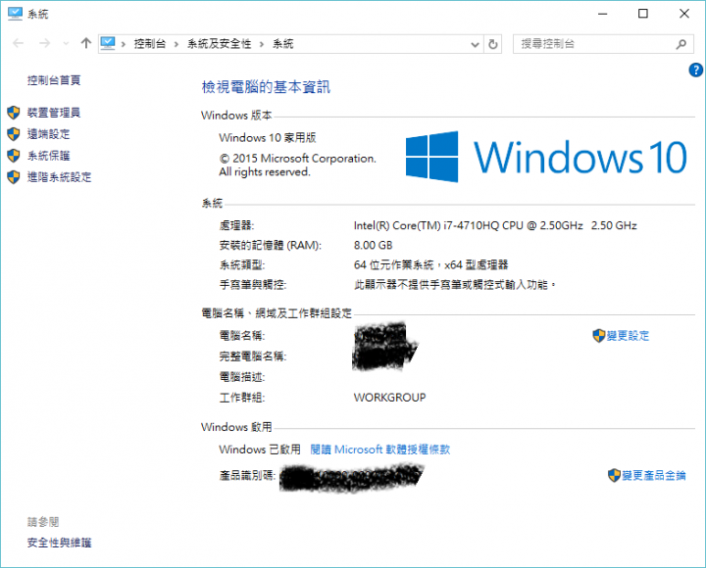Go to 控制台首頁
706x568 pixels.
(x=54, y=80)
